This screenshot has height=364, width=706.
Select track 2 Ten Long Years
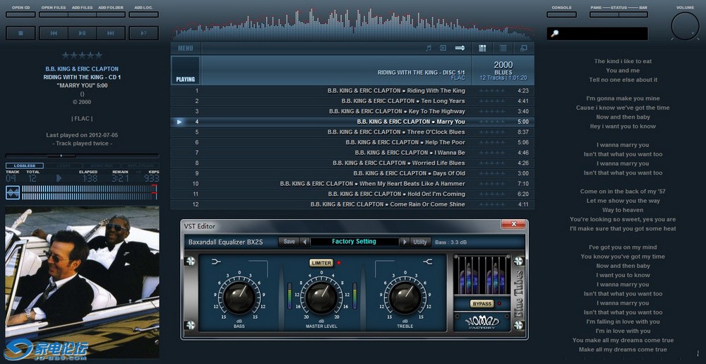352,101
